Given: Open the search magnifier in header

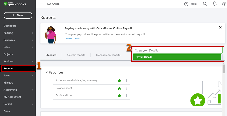Looking at the screenshot, I should click(205, 4).
